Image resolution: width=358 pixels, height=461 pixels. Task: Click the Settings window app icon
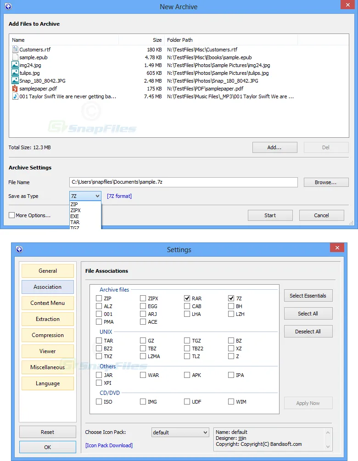(19, 250)
